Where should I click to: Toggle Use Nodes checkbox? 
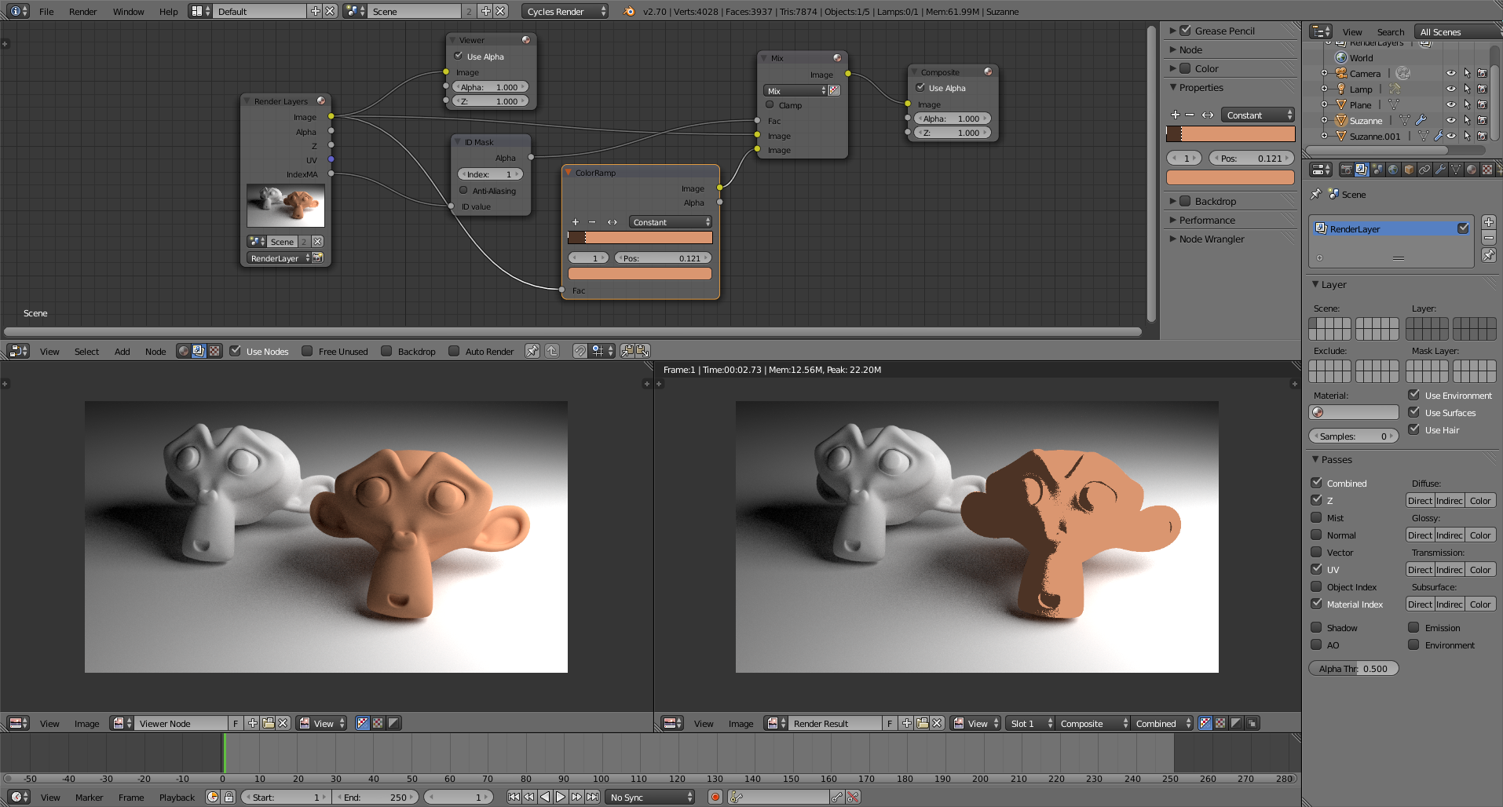pos(235,351)
